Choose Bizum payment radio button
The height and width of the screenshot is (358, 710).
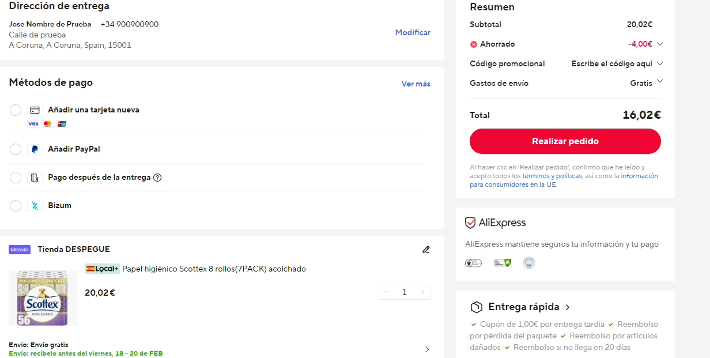pos(16,206)
